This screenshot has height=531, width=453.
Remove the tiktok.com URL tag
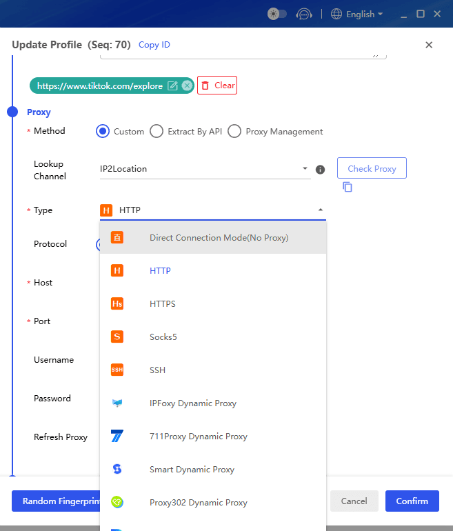(x=187, y=86)
